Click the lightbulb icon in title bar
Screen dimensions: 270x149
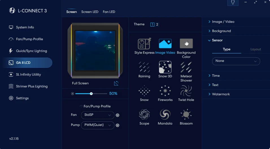233,3
